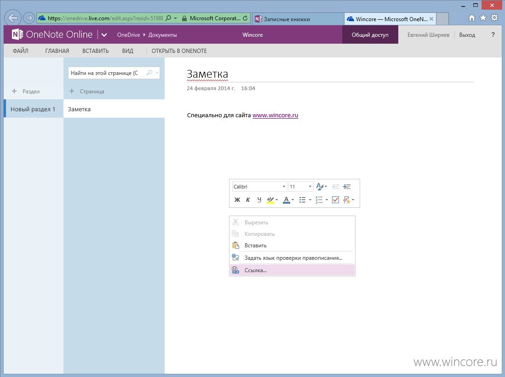The image size is (505, 377).
Task: Toggle the To Do checkbox tag
Action: click(x=335, y=200)
